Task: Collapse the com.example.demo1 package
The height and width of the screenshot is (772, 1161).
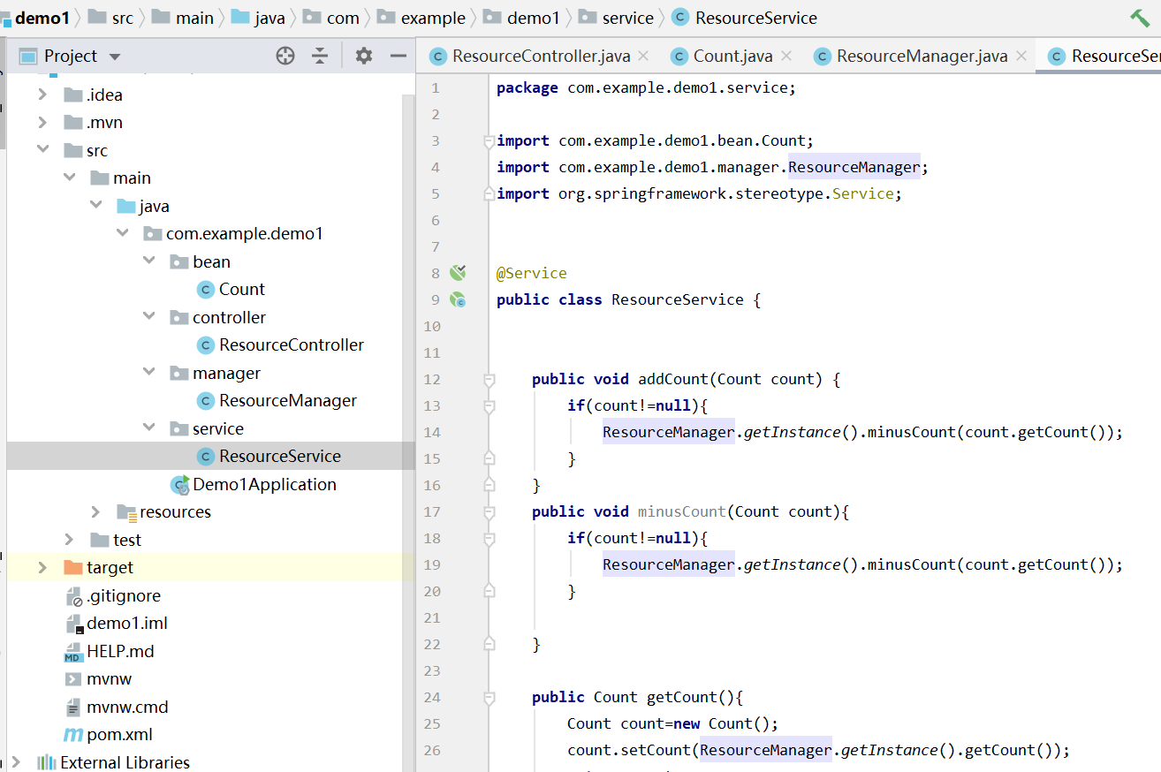Action: (x=122, y=233)
